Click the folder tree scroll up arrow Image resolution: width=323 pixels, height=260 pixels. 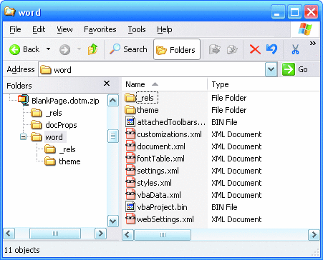(x=113, y=101)
